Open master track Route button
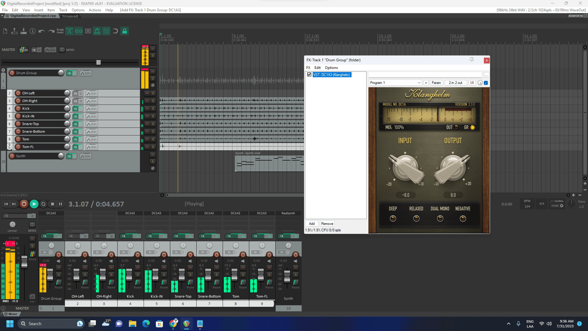This screenshot has height=331, width=588. tap(24, 50)
